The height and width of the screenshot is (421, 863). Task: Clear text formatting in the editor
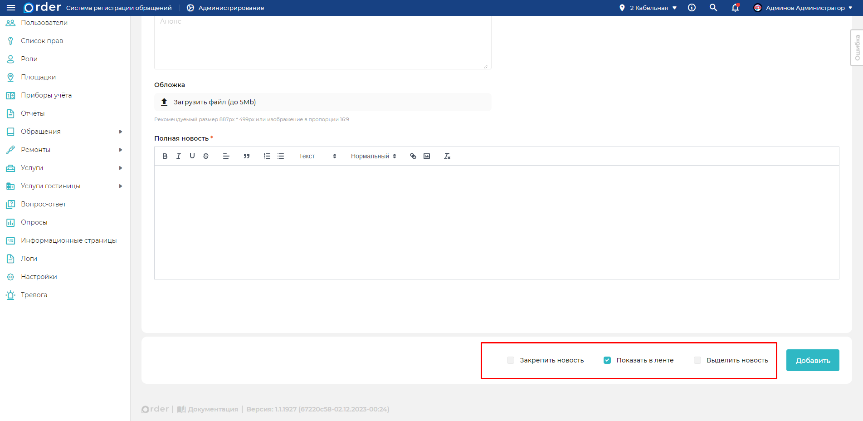(447, 156)
